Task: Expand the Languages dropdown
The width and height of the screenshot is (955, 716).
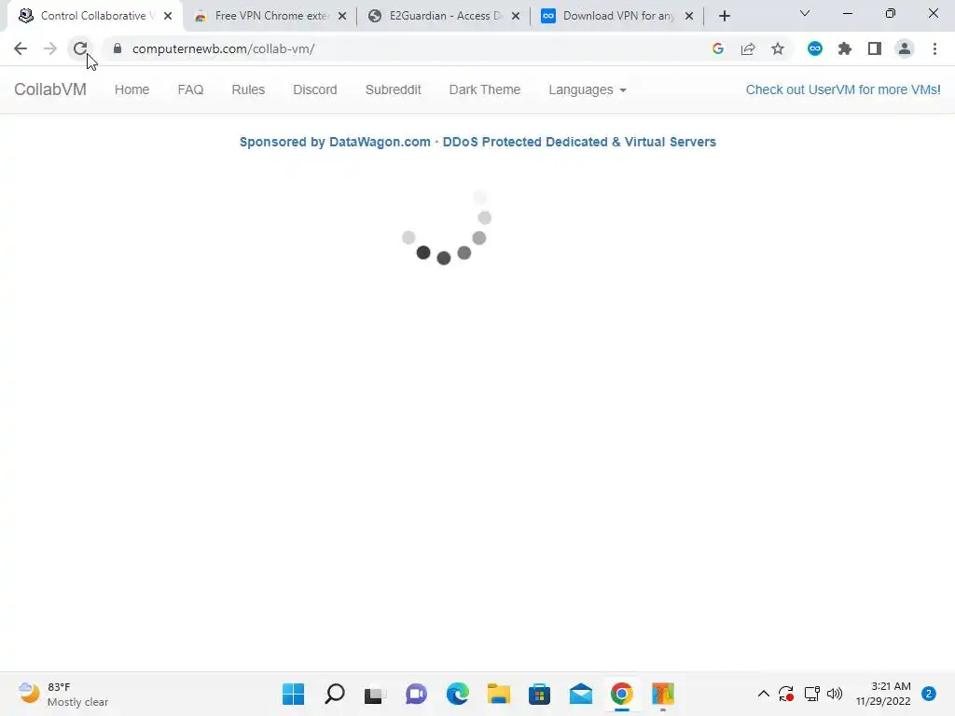Action: 588,89
